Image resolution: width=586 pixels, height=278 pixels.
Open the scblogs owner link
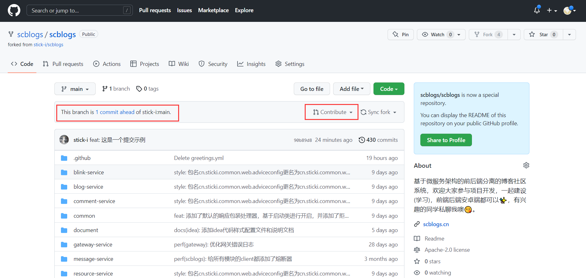tap(30, 34)
